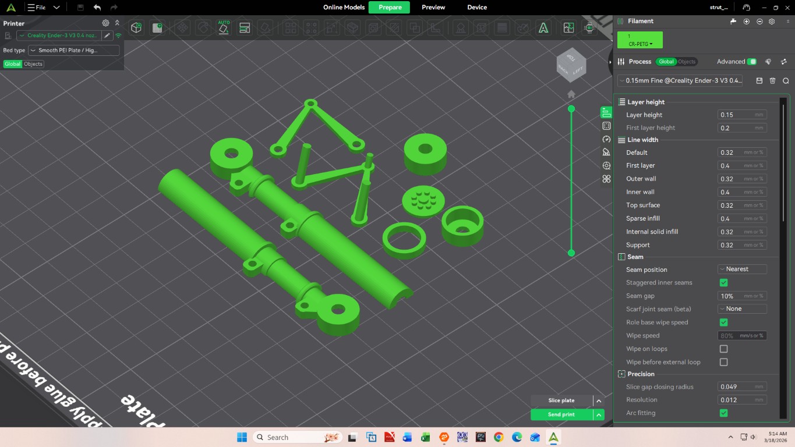Switch to the Preview tab
The height and width of the screenshot is (447, 795).
[433, 8]
